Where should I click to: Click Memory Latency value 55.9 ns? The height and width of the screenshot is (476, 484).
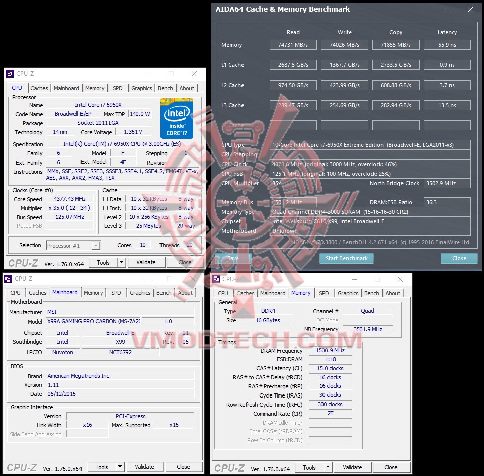point(447,45)
